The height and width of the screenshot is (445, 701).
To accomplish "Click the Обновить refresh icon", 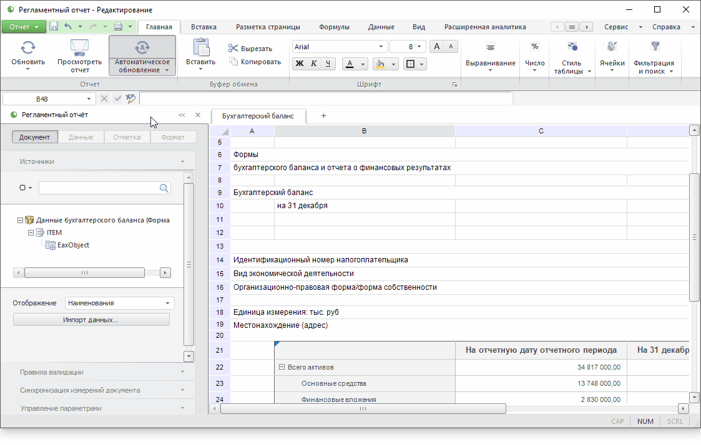I will tap(28, 48).
